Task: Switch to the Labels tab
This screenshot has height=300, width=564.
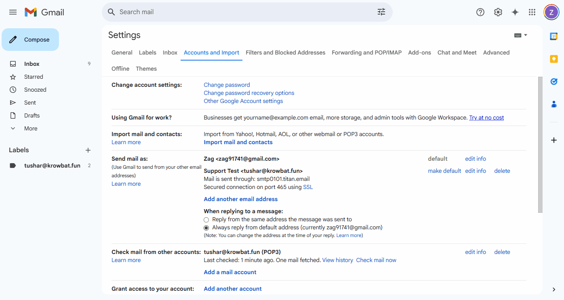Action: point(147,52)
